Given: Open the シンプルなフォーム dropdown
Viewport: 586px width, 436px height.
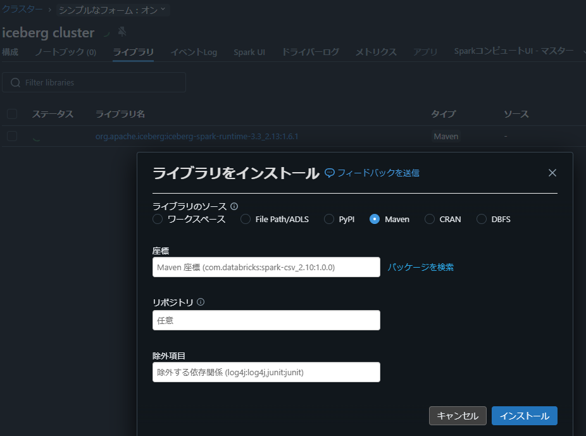Looking at the screenshot, I should click(111, 10).
